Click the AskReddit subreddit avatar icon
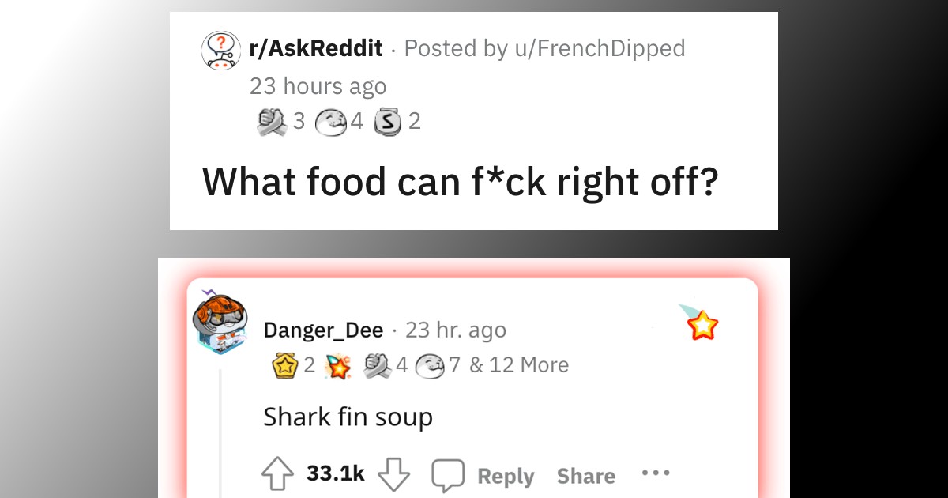 click(x=220, y=49)
